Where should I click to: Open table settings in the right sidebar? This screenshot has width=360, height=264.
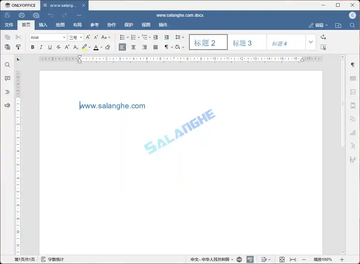pos(353,78)
